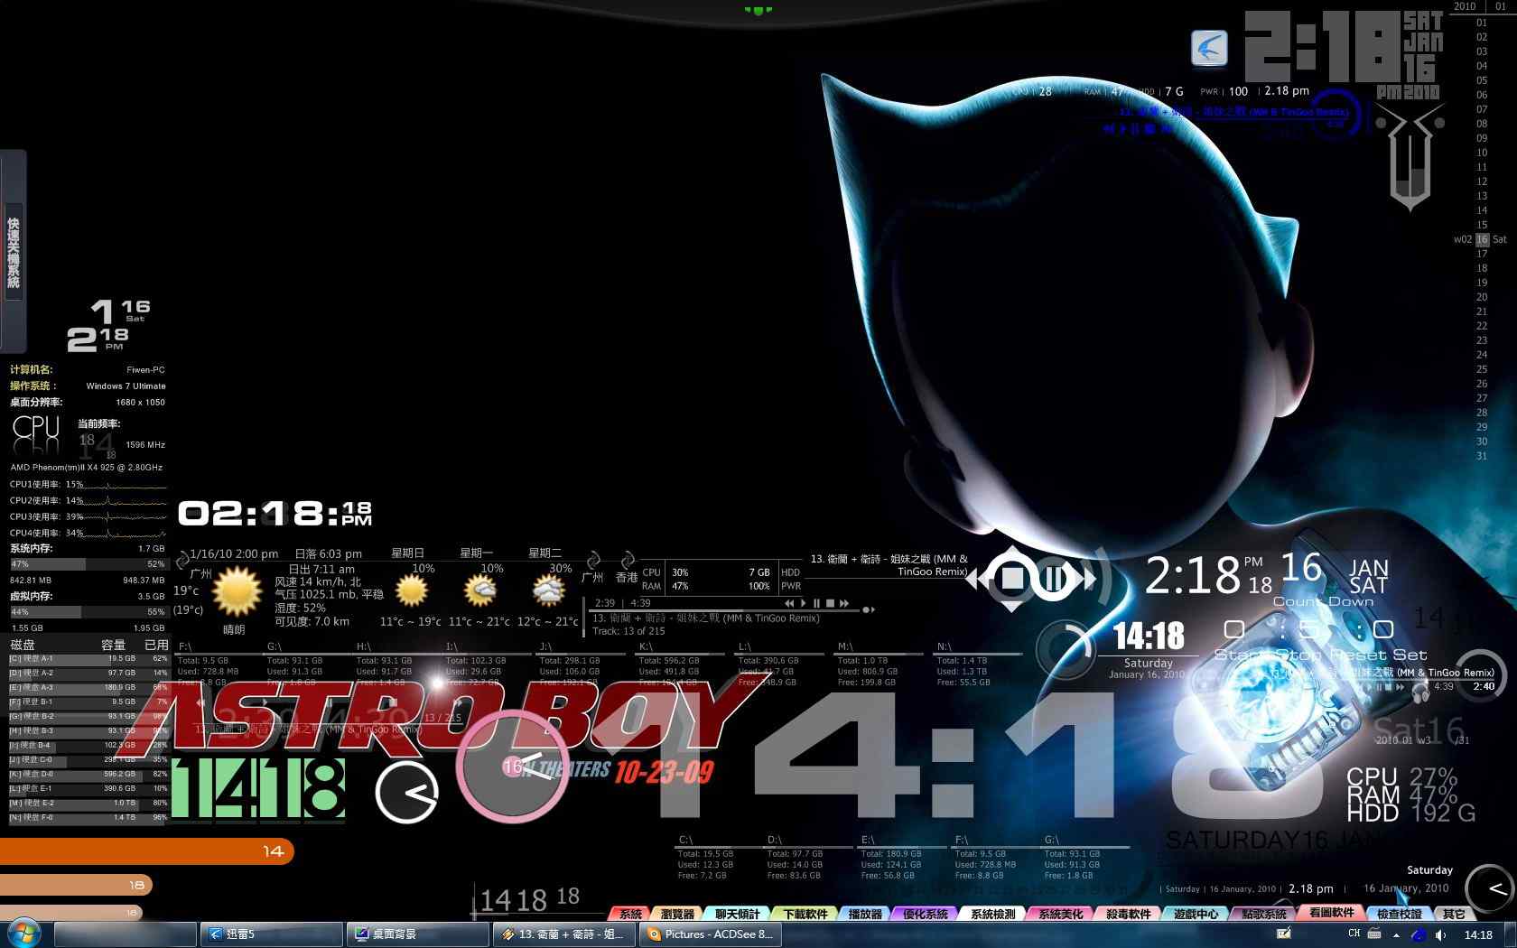
Task: Click Reset in the Count Down widget
Action: (1358, 655)
